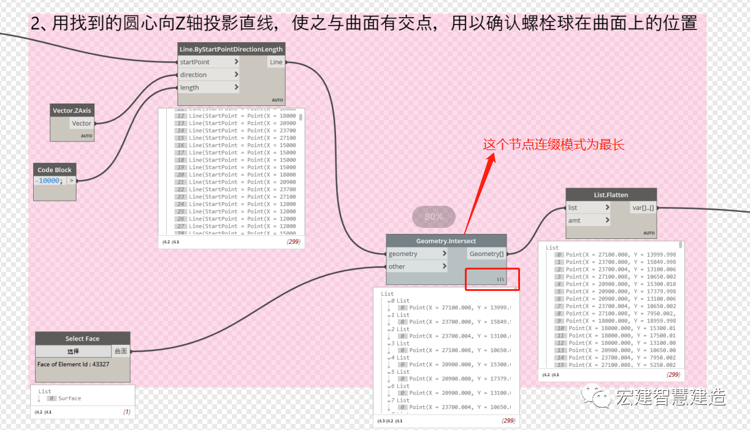Collapse the "7 List" tree arrow
This screenshot has width=750, height=430.
tap(389, 401)
